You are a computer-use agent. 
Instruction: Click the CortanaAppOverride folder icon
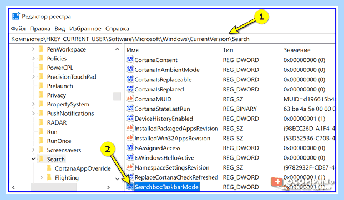point(49,168)
